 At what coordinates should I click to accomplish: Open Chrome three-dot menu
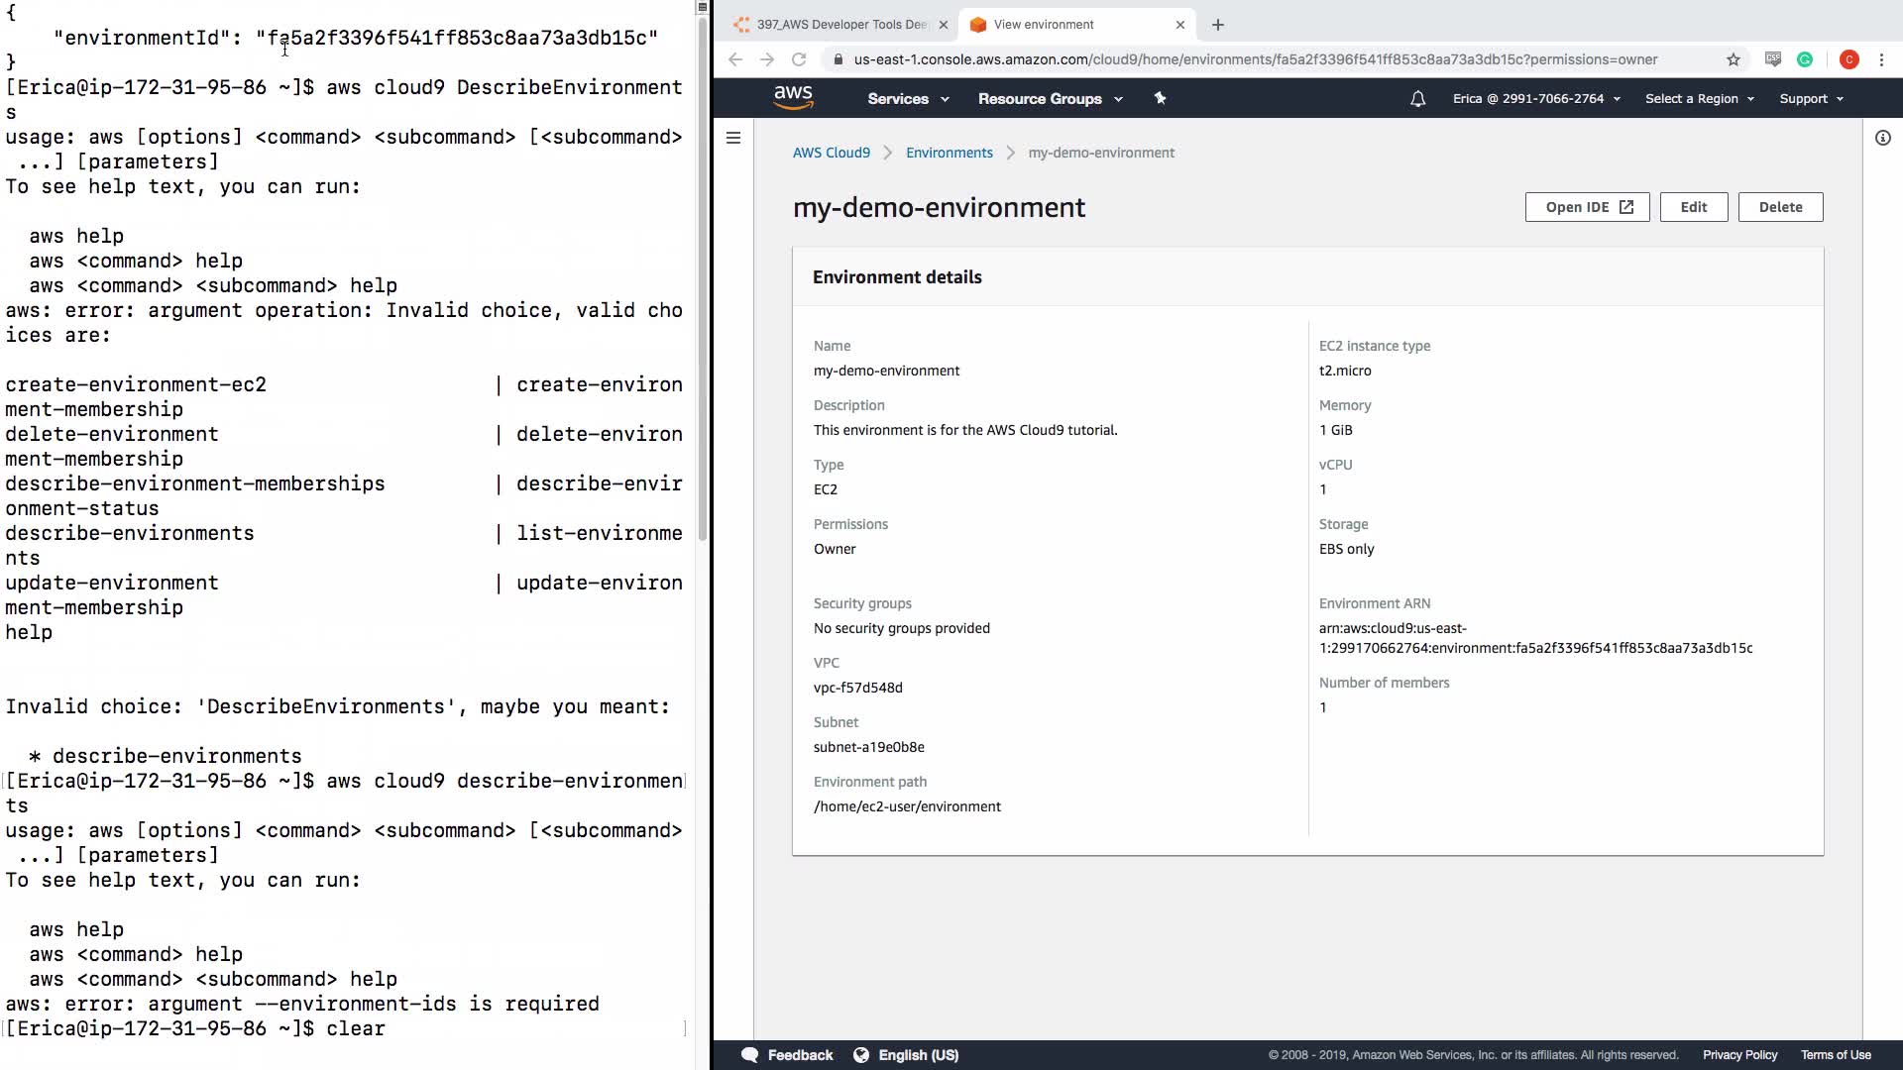[x=1881, y=59]
